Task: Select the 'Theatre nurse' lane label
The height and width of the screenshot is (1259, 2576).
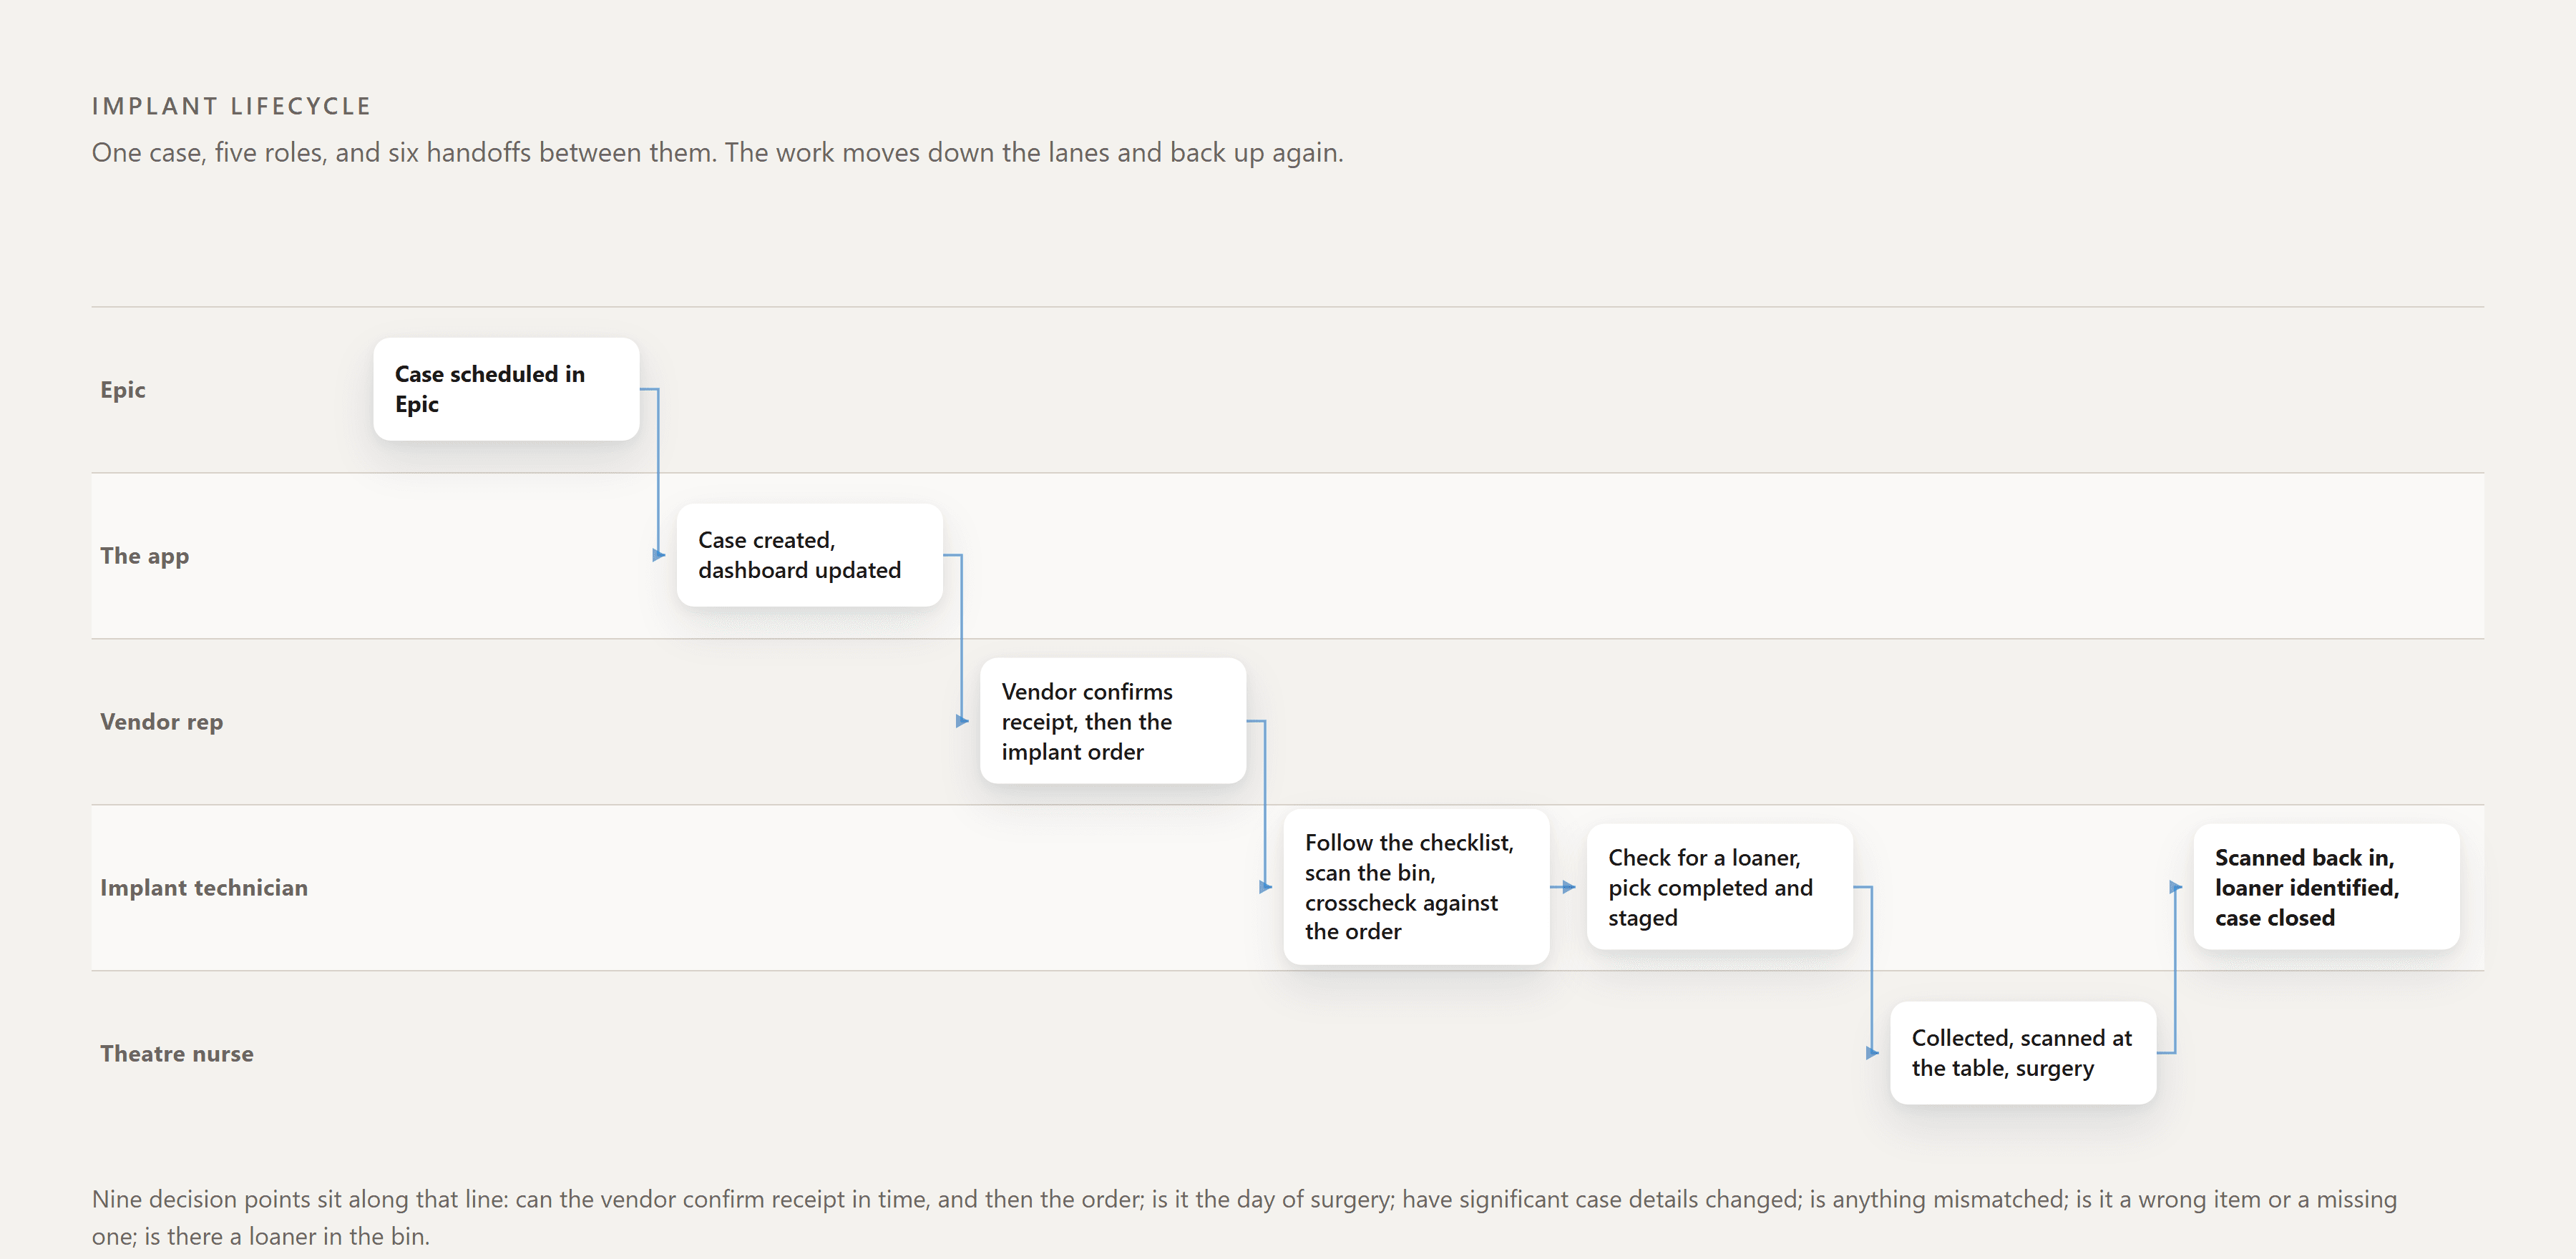Action: pos(177,1054)
